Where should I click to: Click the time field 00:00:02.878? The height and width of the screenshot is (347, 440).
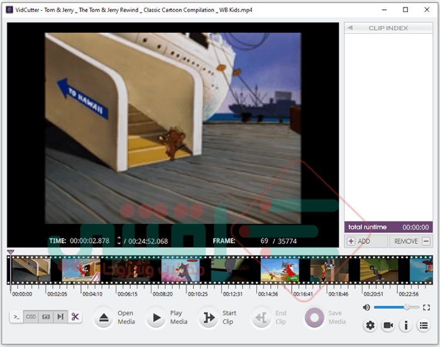tap(89, 241)
